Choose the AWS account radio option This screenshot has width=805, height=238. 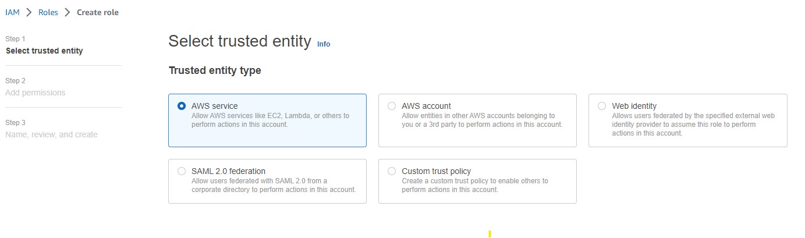tap(392, 106)
